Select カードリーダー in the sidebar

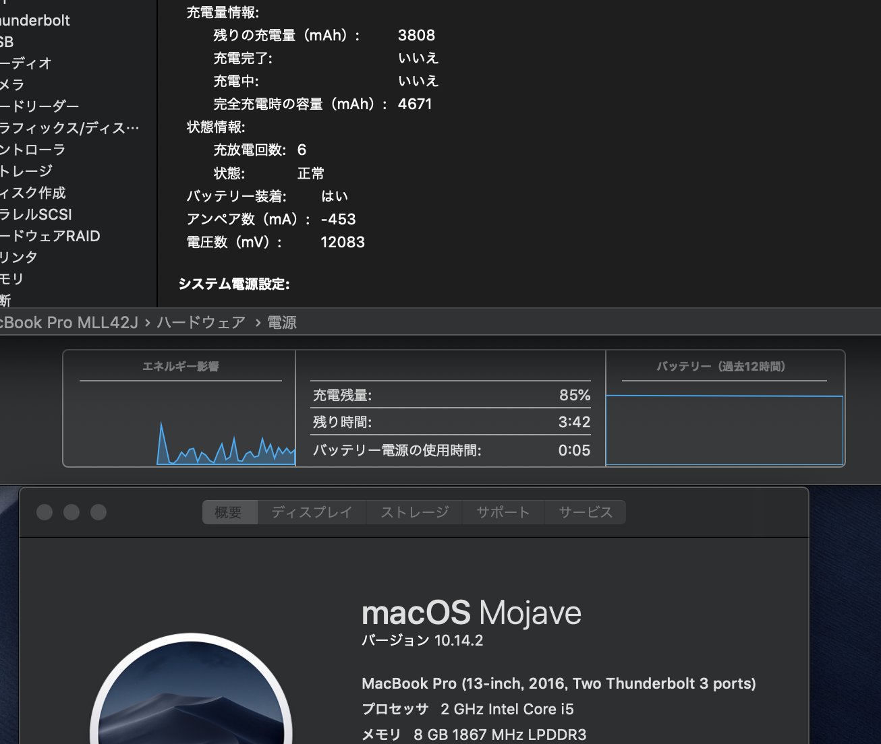point(40,106)
